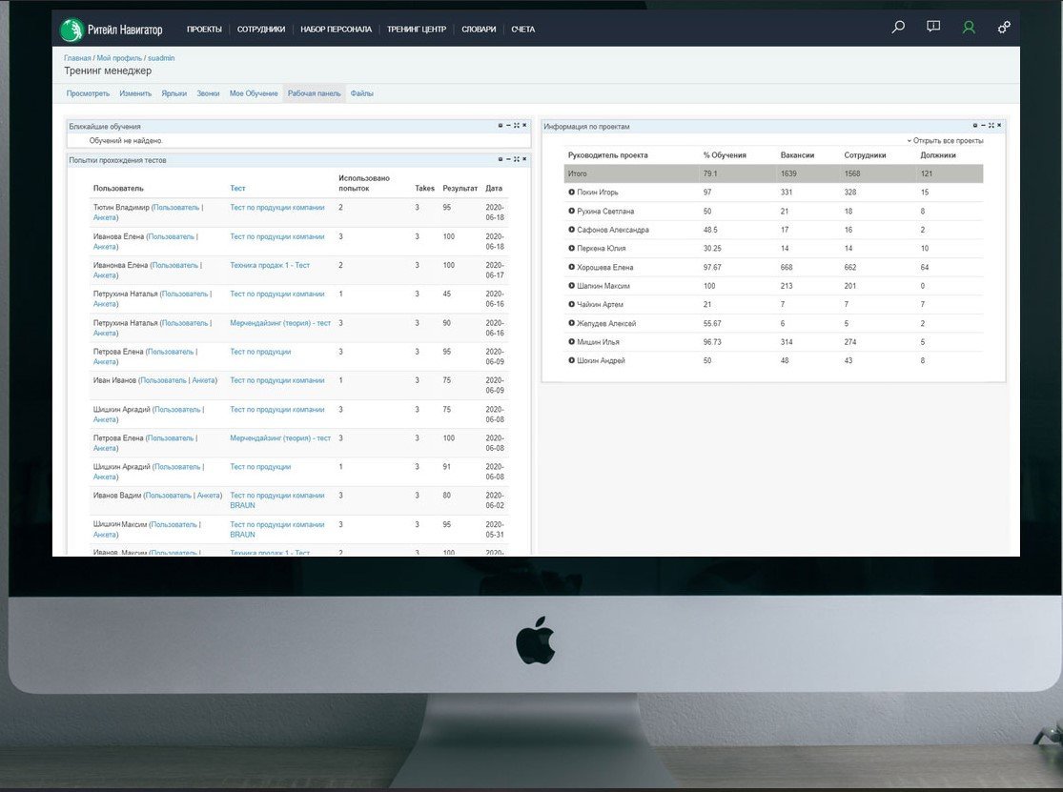Open Мерчендайзинг (теория) - тест dated 2020-06-16

[x=280, y=322]
